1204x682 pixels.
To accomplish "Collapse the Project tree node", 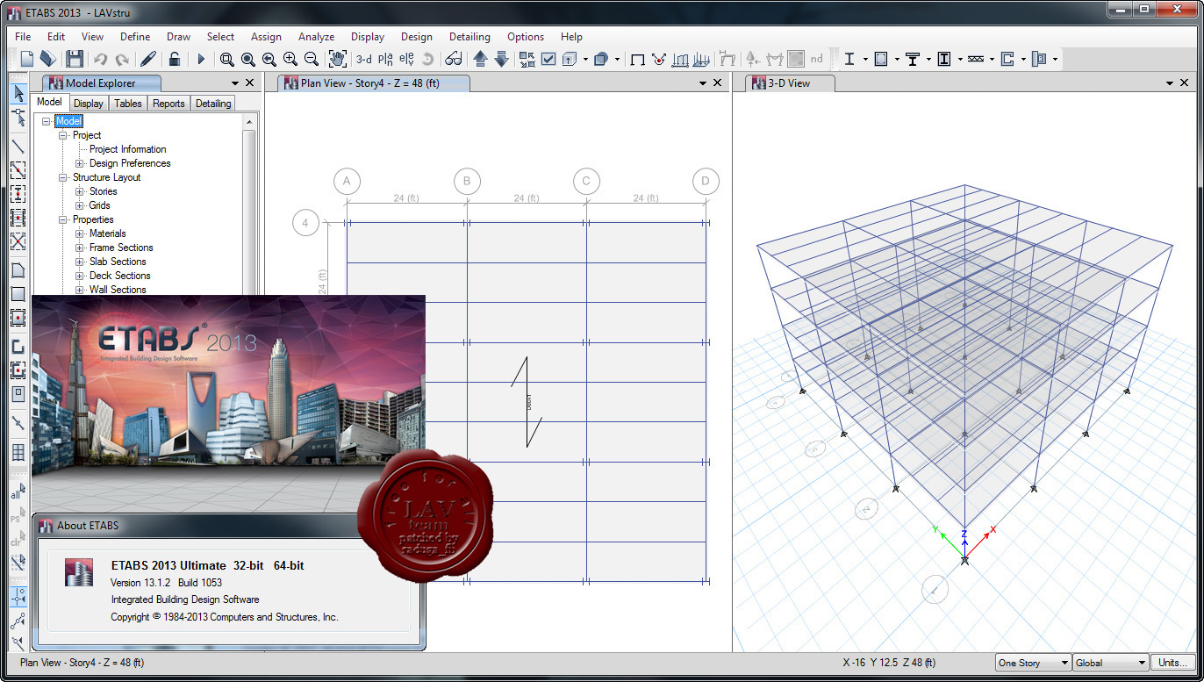I will (63, 135).
